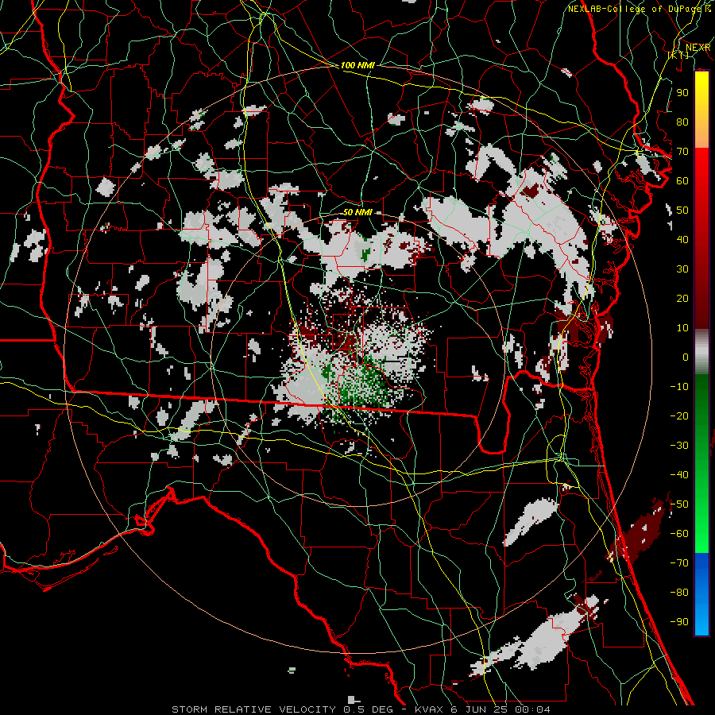Screen dimensions: 715x715
Task: Click the 50 value on velocity scale
Action: (x=682, y=211)
